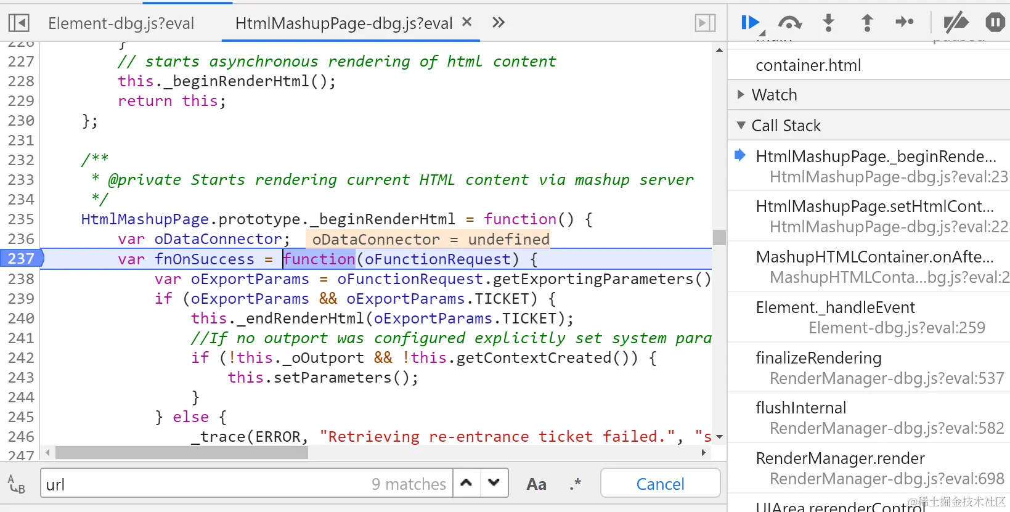Image resolution: width=1010 pixels, height=512 pixels.
Task: Step out of current function
Action: pos(867,23)
